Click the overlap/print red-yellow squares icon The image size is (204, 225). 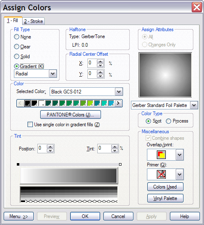click(x=161, y=155)
